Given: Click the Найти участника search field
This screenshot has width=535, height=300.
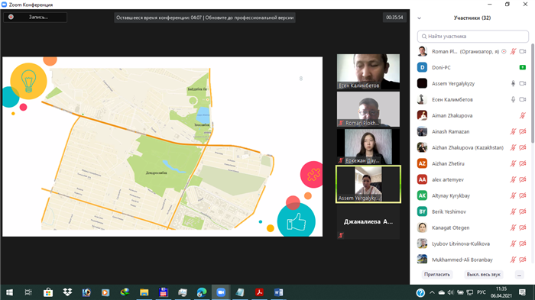Looking at the screenshot, I should 473,36.
